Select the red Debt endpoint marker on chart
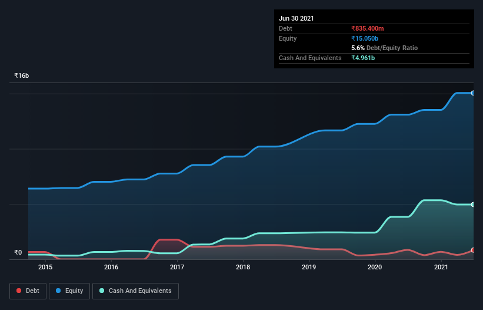 [473, 250]
